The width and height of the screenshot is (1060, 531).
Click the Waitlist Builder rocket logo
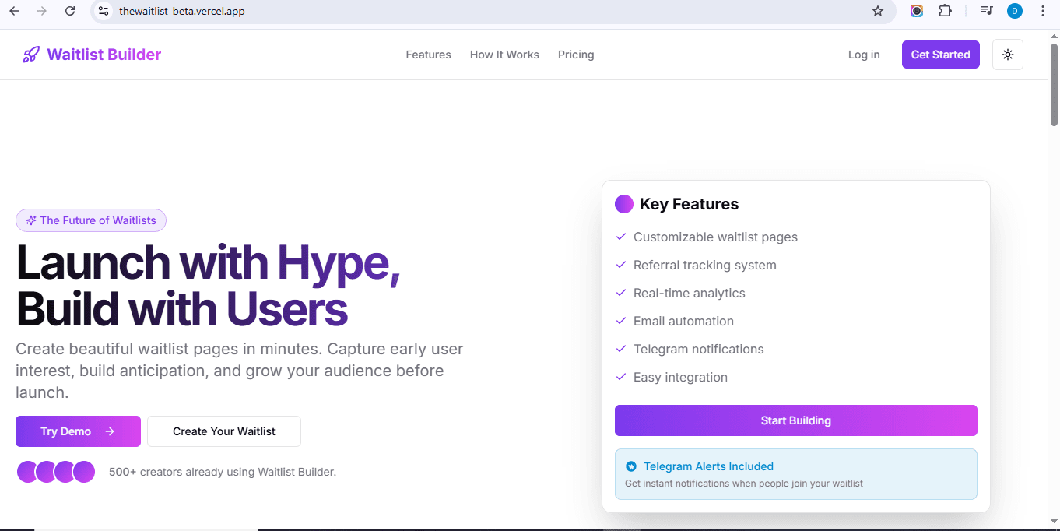click(x=30, y=54)
